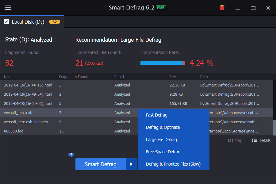Viewport: 276px width, 184px height.
Task: Switch to Map view
Action: 235,140
